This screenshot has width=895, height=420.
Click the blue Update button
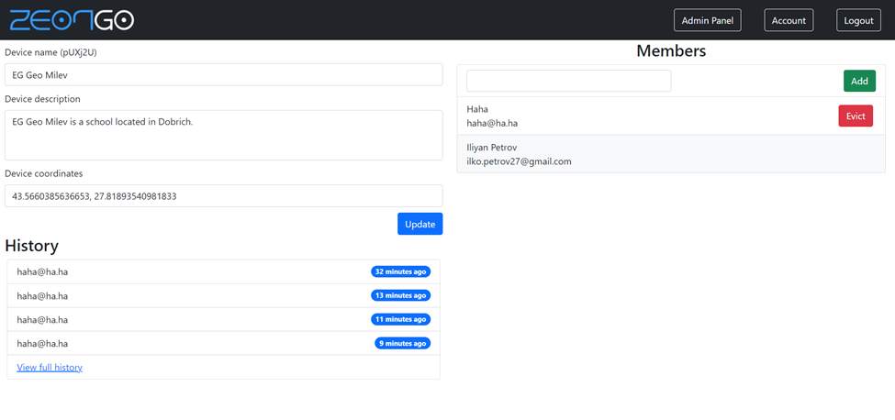tap(420, 224)
